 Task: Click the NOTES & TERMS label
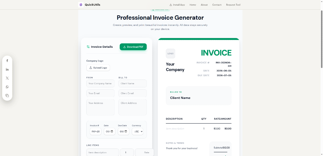point(175,143)
